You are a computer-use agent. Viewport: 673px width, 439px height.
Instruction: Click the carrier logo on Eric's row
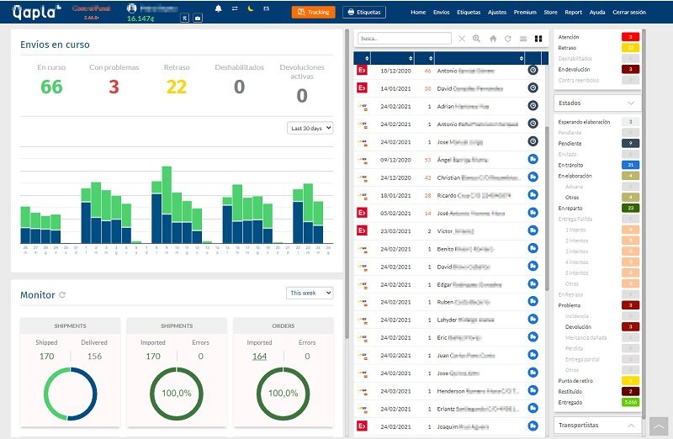(363, 338)
